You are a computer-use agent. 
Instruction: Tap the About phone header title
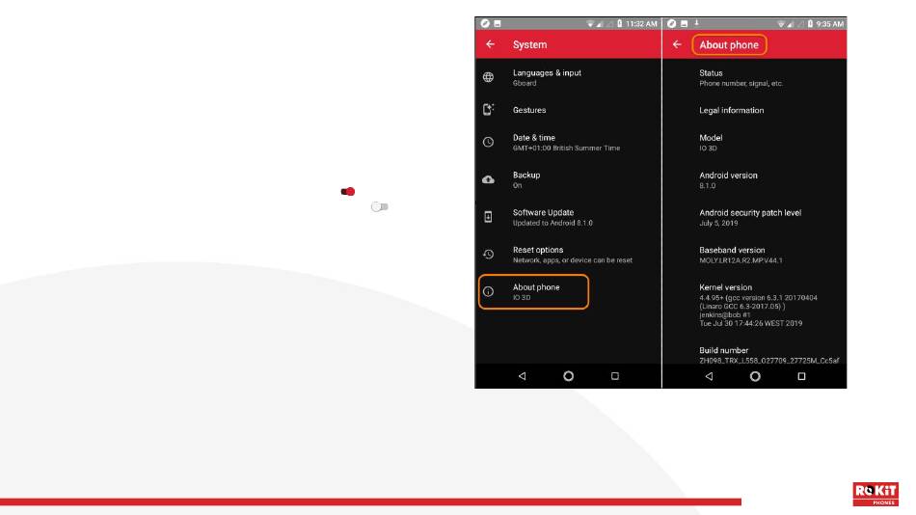coord(729,44)
